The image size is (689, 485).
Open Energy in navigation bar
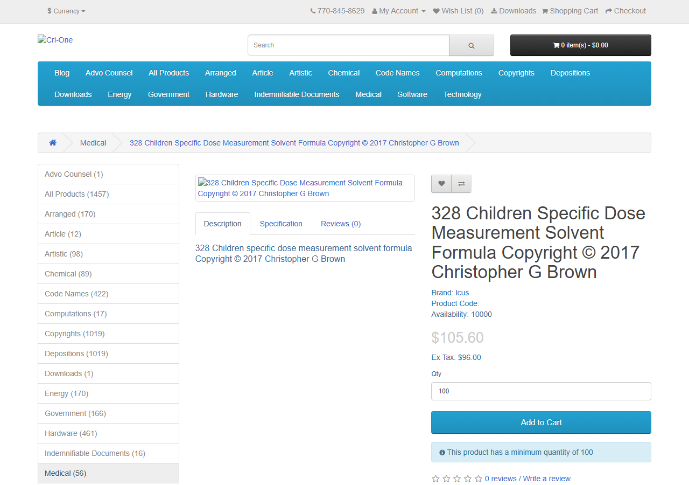119,94
